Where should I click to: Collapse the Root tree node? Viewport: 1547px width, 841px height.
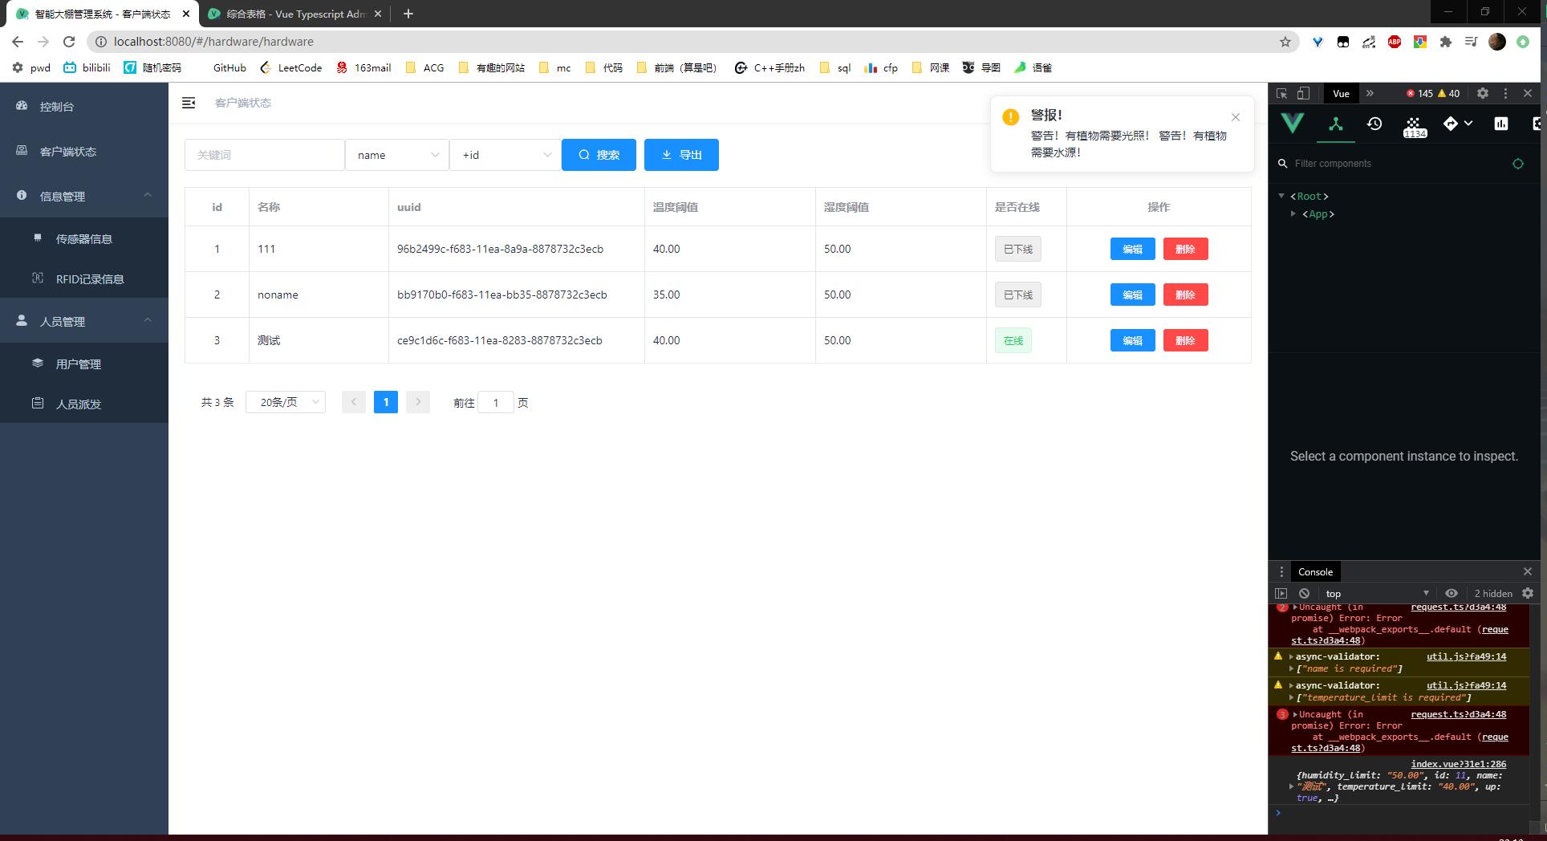click(1281, 196)
